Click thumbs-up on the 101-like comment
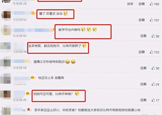The height and width of the screenshot is (115, 162). pos(154,20)
